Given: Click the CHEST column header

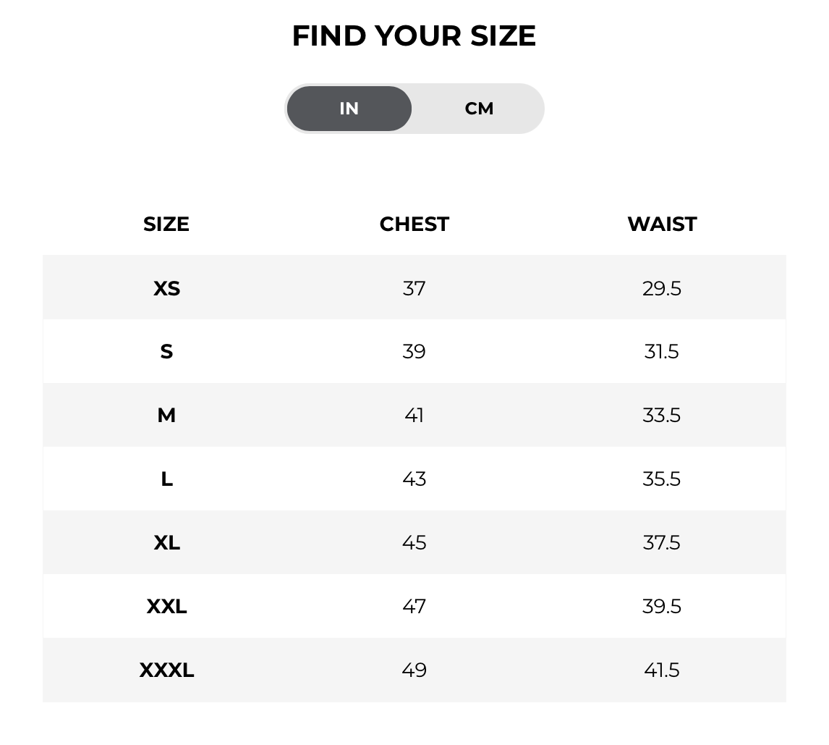Looking at the screenshot, I should point(414,224).
